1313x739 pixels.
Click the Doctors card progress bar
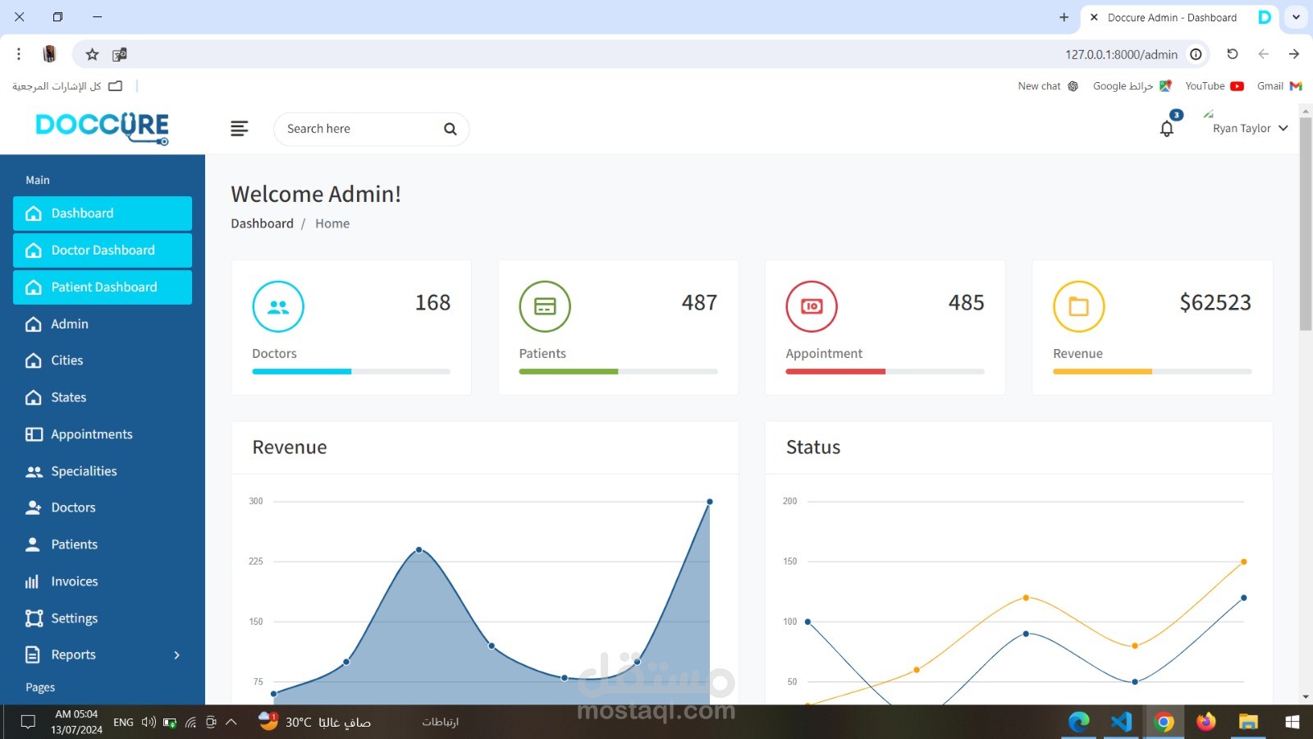351,372
